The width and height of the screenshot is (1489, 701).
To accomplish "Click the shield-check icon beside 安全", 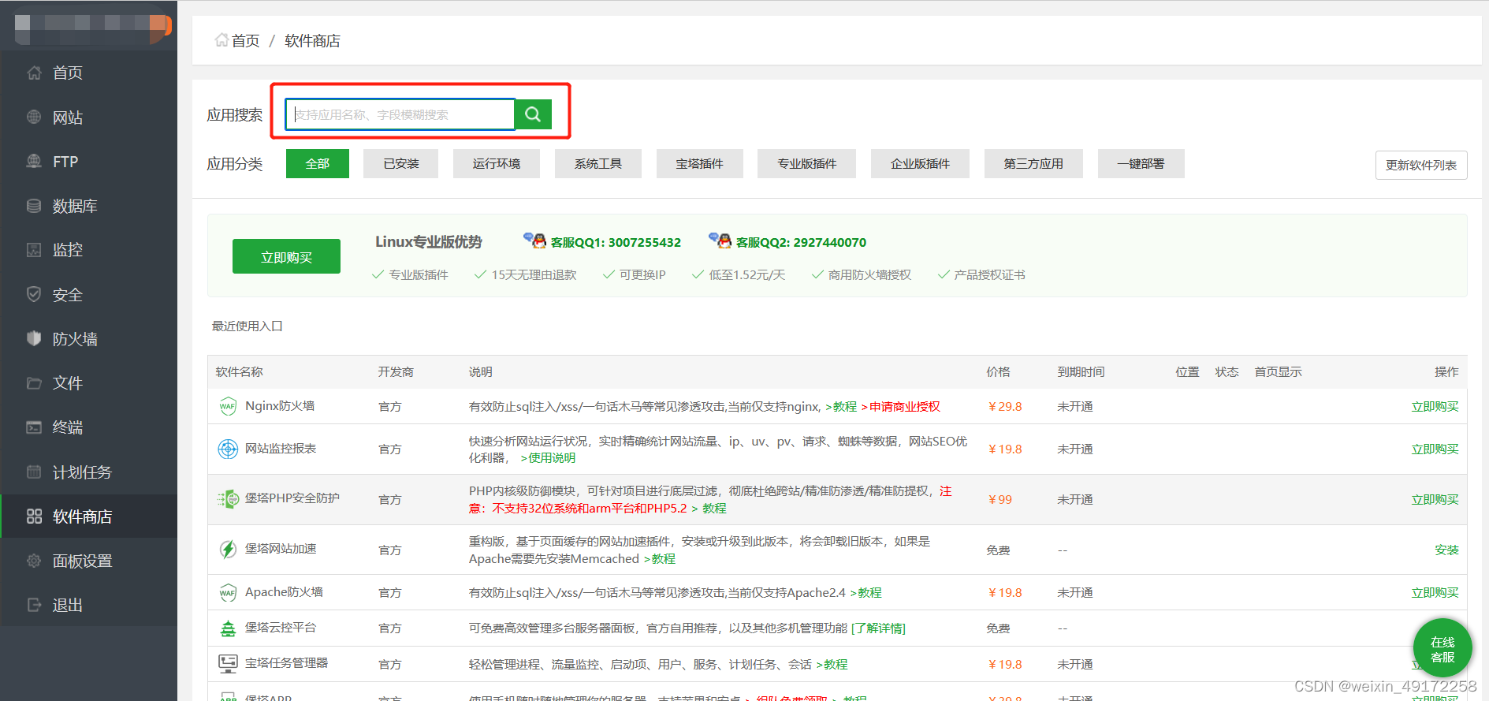I will (34, 294).
